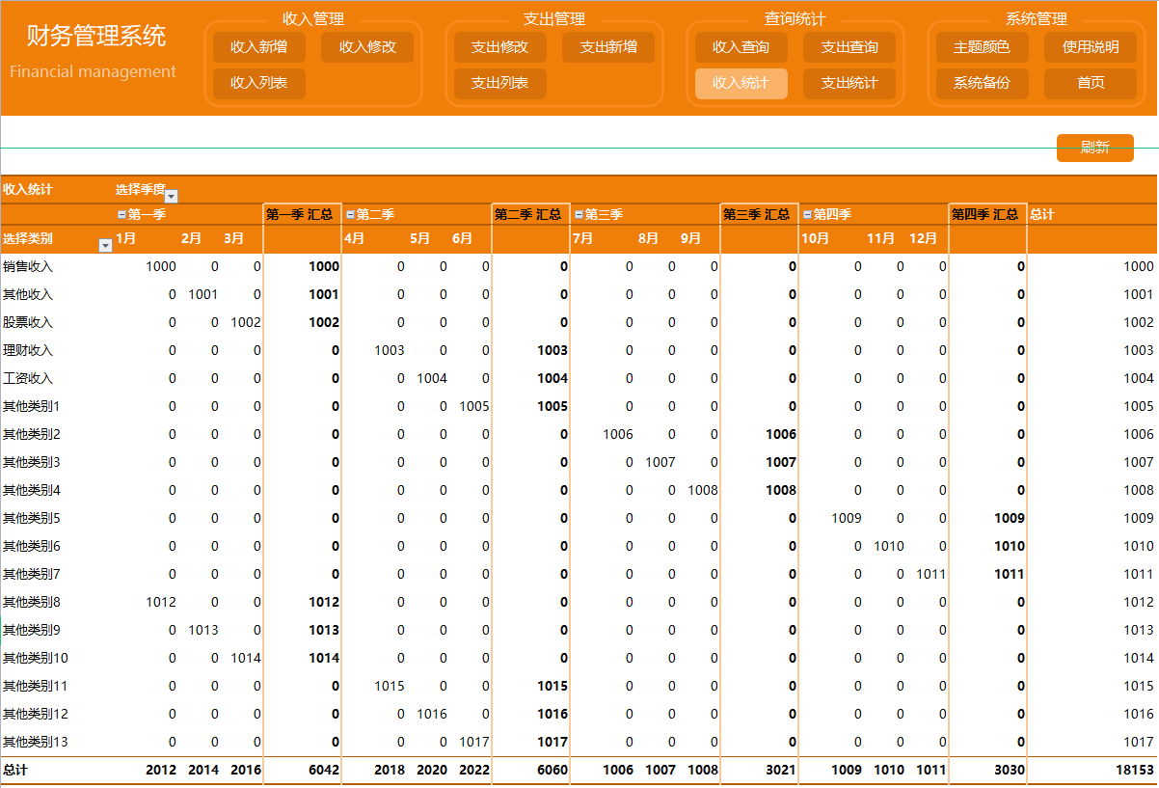Open the 收入列表 page
Image resolution: width=1159 pixels, height=788 pixels.
point(259,83)
